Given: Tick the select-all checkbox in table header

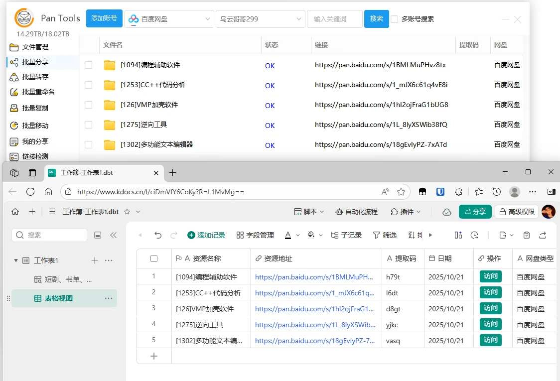Looking at the screenshot, I should pyautogui.click(x=154, y=258).
